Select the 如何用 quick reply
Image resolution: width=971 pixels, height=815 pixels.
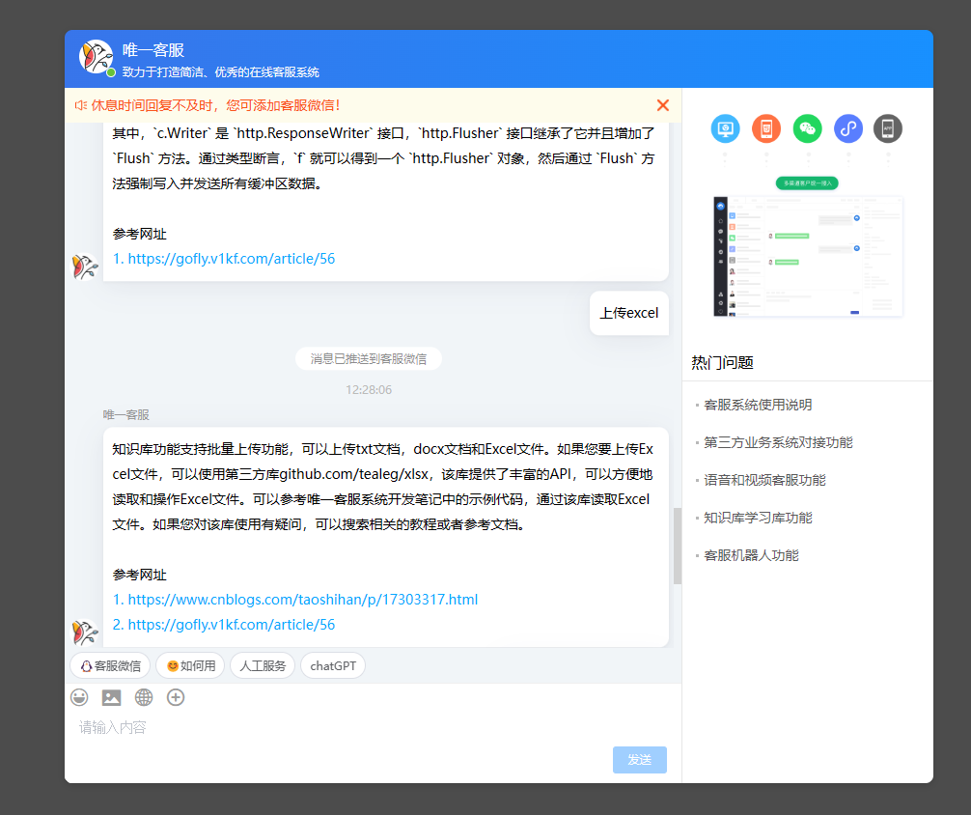190,666
